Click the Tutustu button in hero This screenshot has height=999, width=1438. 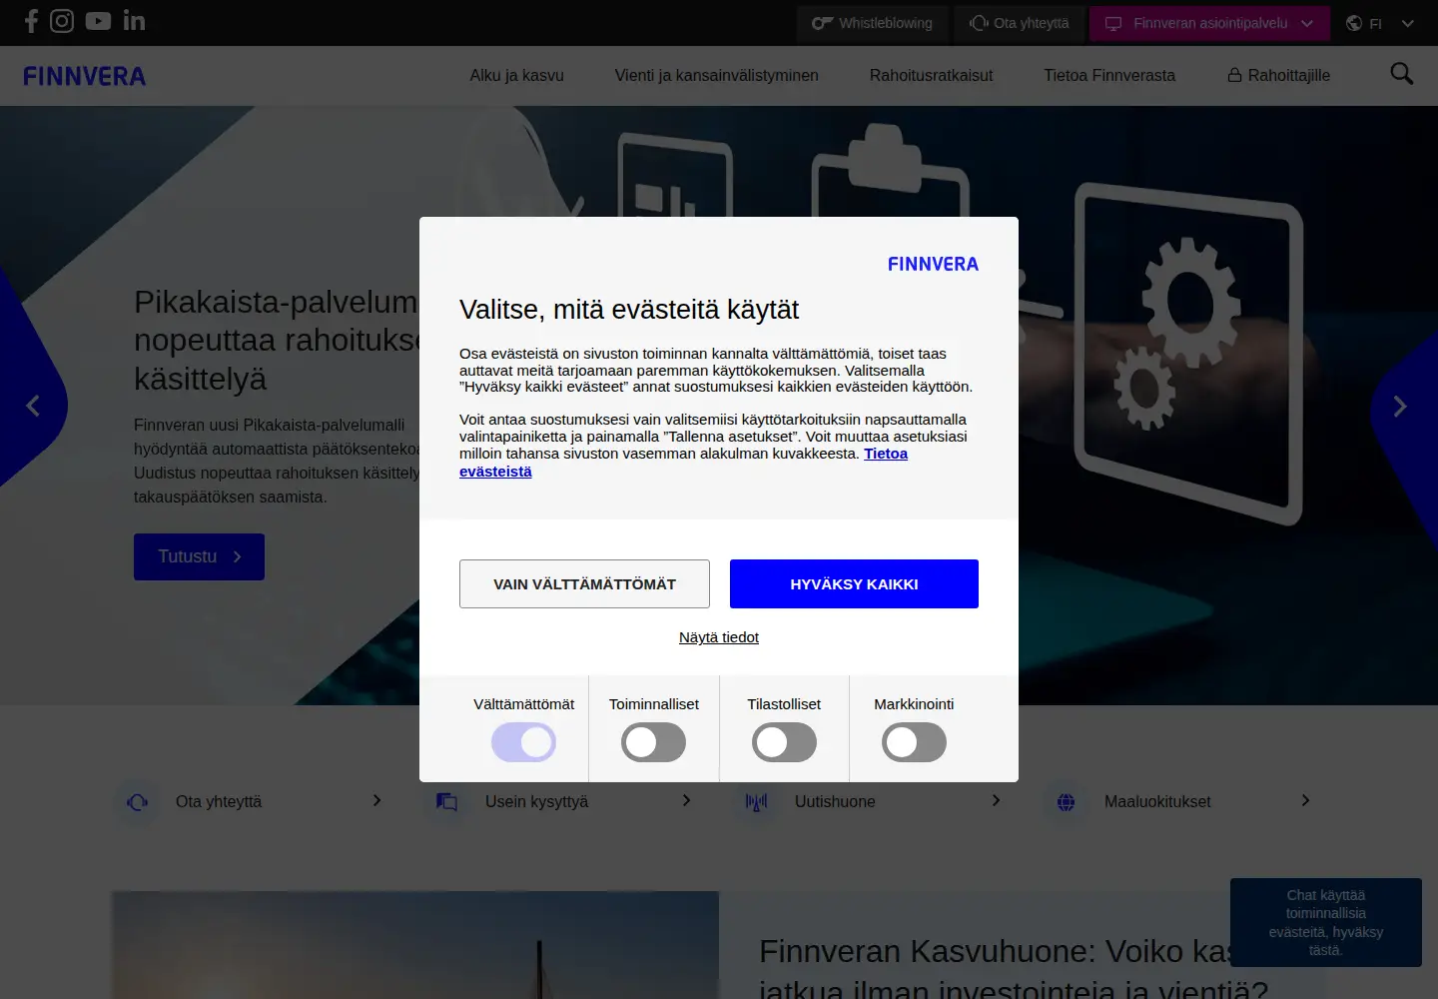[x=199, y=556]
